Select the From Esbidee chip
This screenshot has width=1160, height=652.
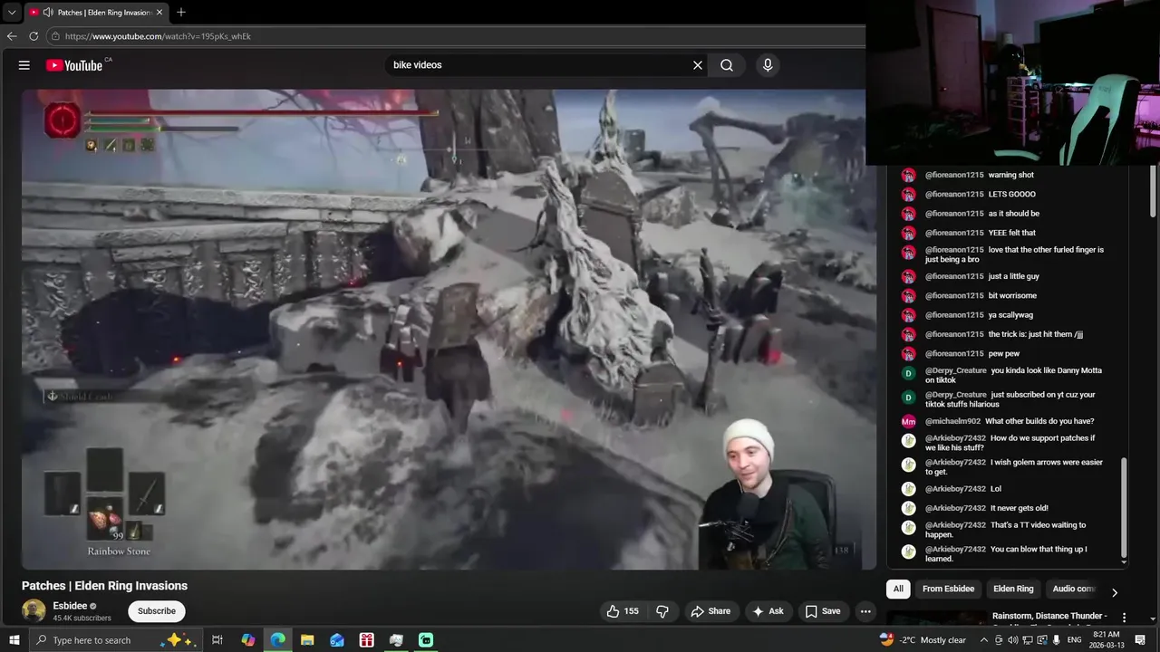(x=948, y=589)
